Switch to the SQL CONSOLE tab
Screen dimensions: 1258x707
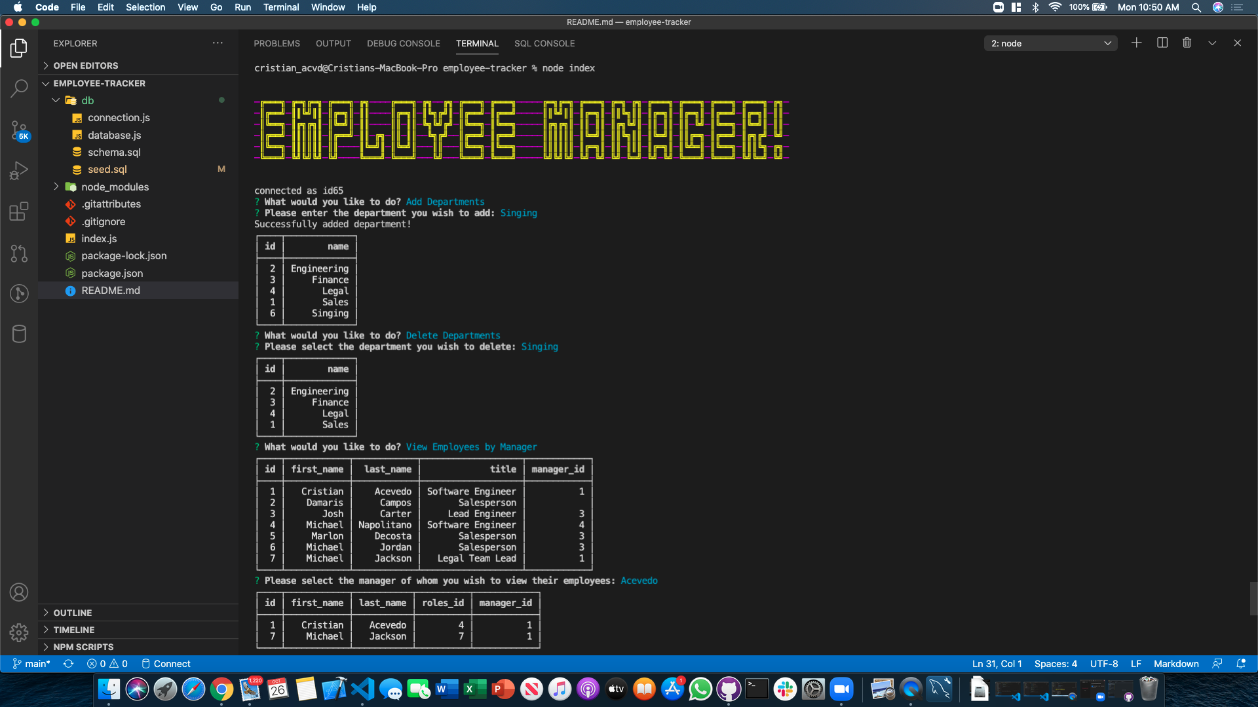(544, 43)
